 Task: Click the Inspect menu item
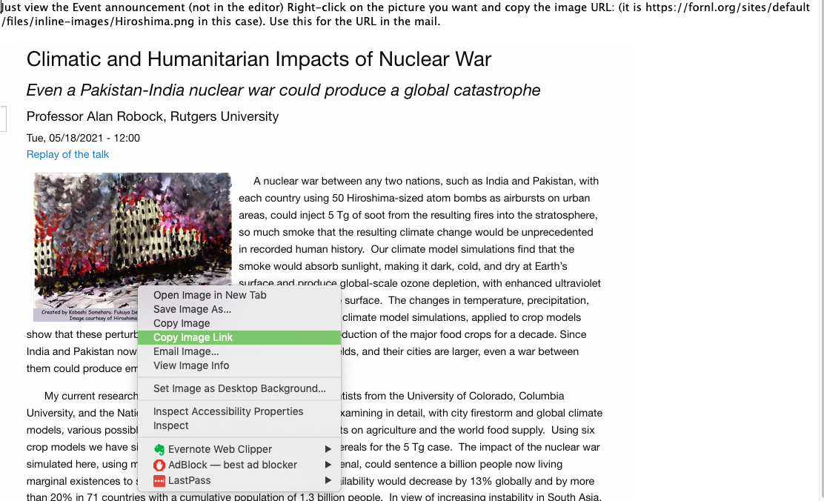[x=171, y=425]
